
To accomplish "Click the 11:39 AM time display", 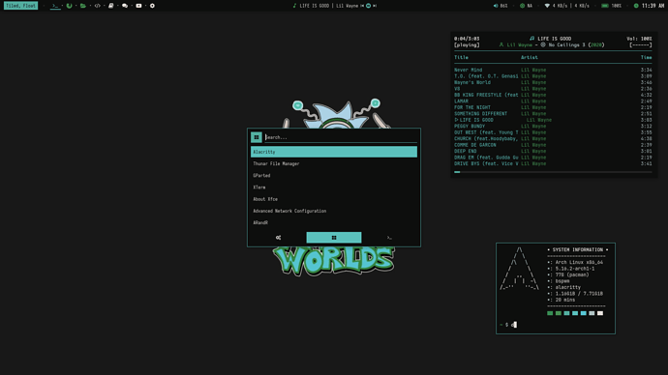I will [653, 6].
